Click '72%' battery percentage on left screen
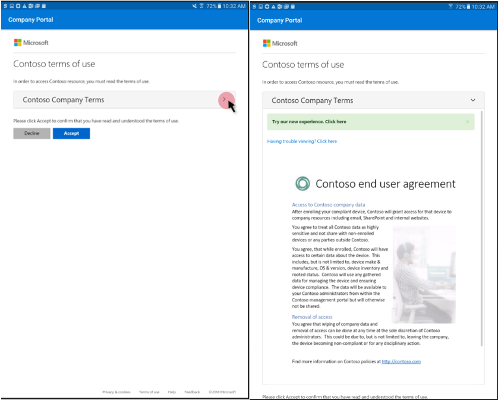The image size is (498, 400). click(211, 6)
